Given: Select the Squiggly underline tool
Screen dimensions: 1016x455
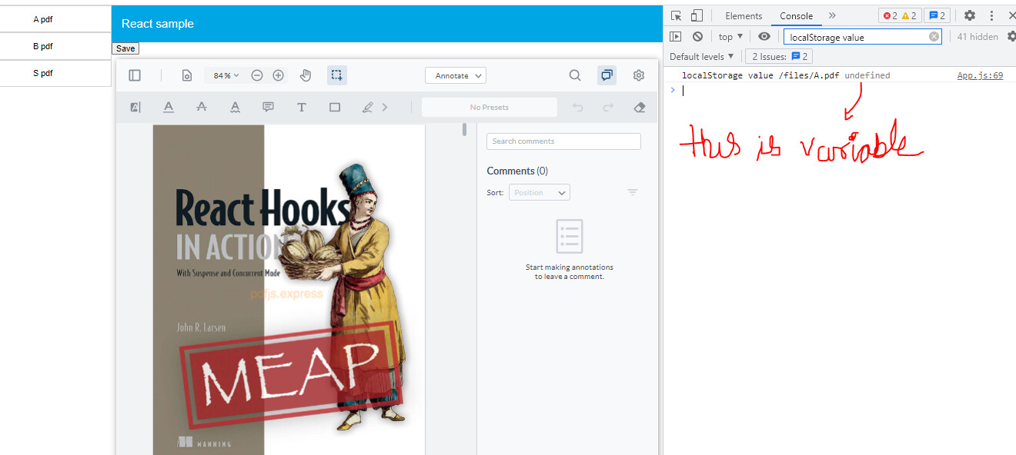Looking at the screenshot, I should [x=235, y=108].
